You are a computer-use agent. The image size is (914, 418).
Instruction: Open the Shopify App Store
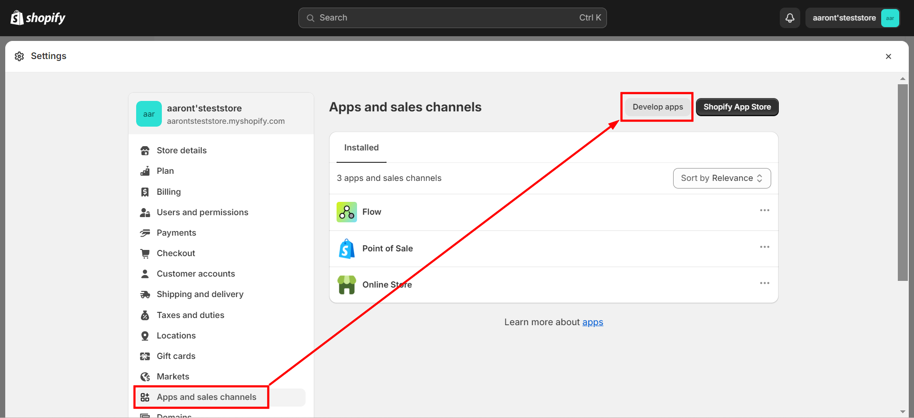(737, 107)
